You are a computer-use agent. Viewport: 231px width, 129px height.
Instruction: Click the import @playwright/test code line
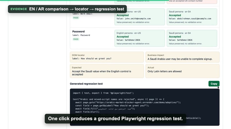point(103,93)
